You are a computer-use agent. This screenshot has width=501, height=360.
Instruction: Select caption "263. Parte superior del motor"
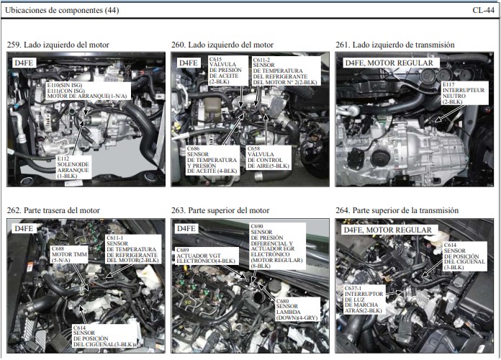pyautogui.click(x=220, y=210)
